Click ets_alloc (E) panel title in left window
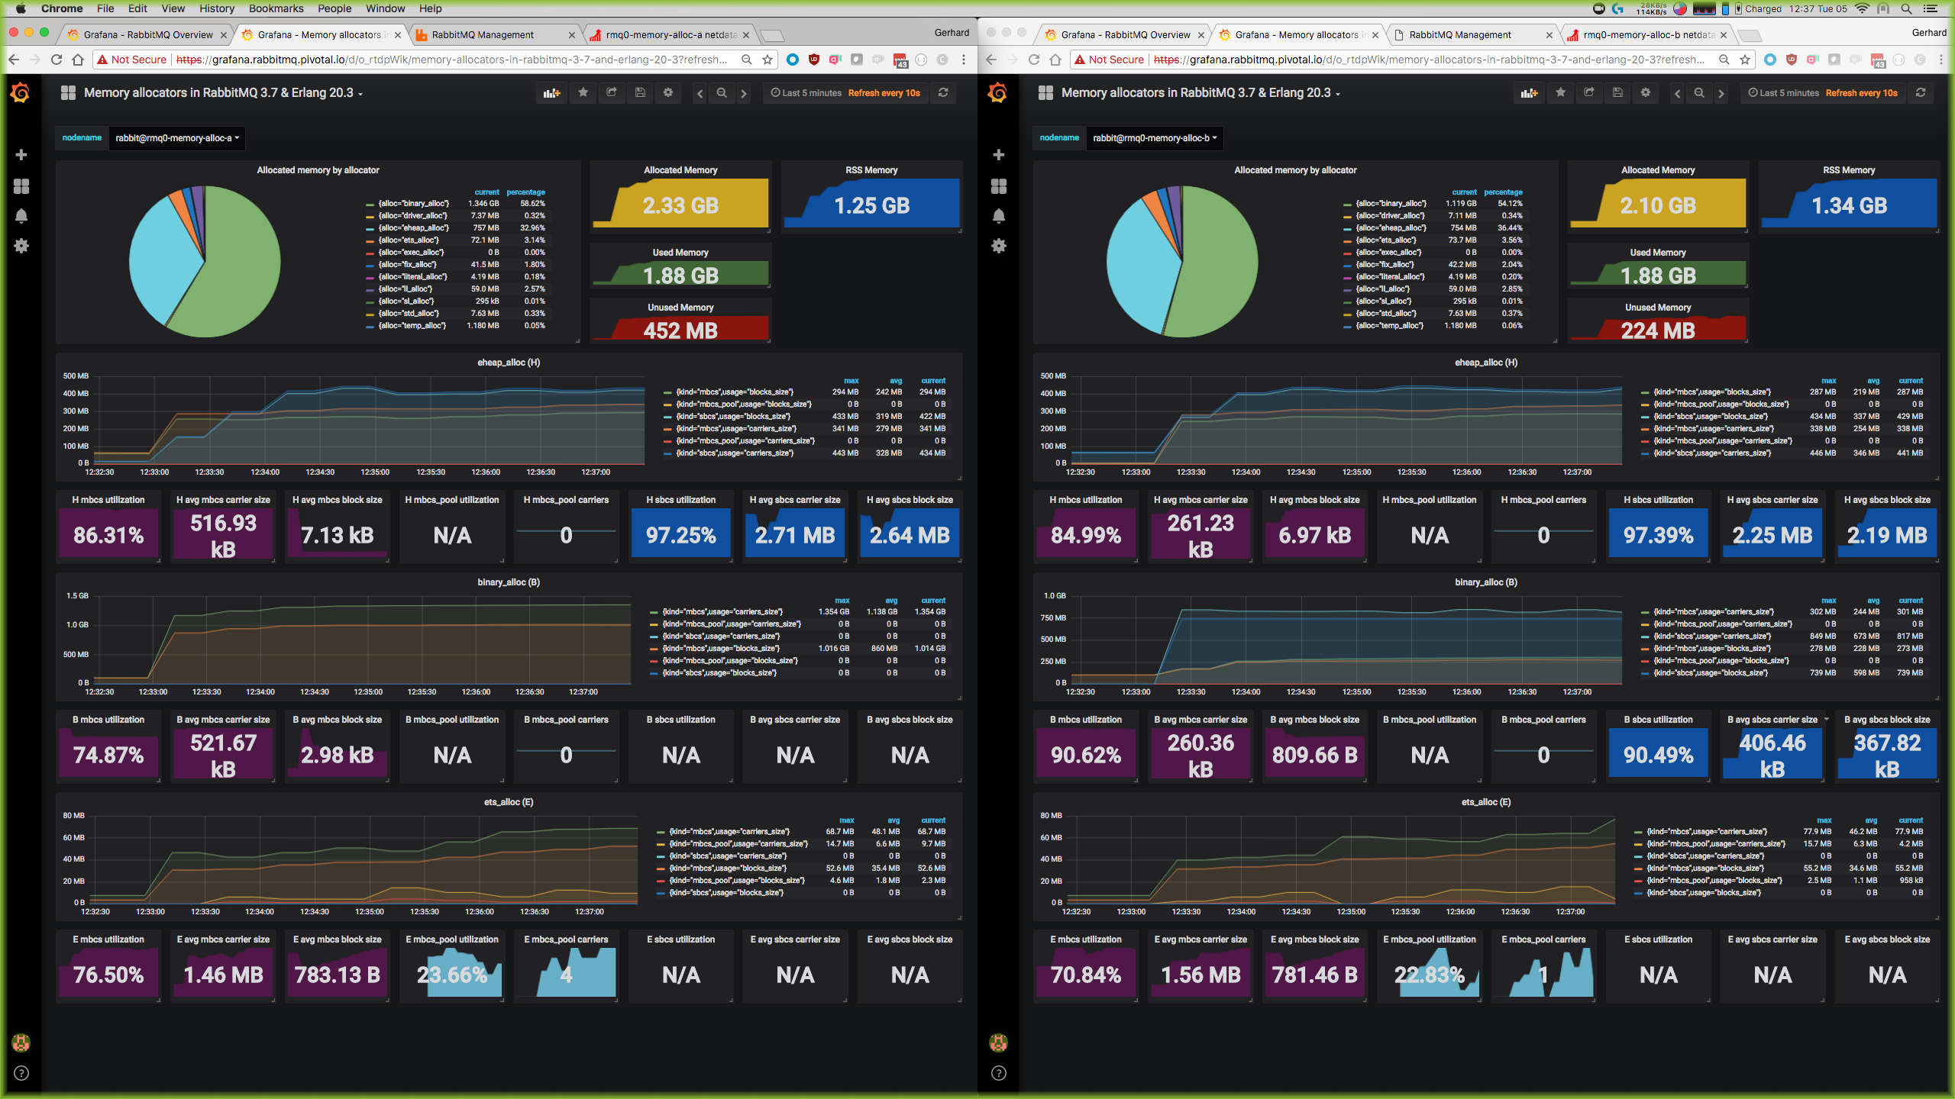 pyautogui.click(x=509, y=802)
